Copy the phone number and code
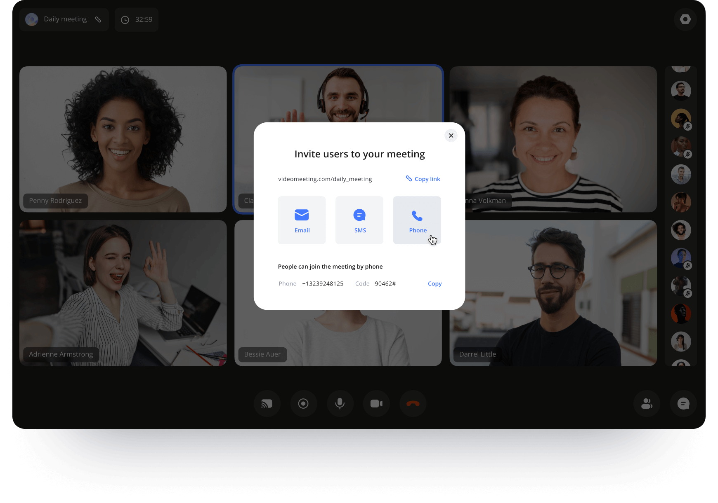The height and width of the screenshot is (503, 718). 435,284
